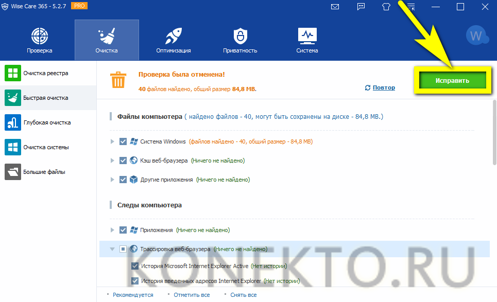Choose Очистка системы in sidebar
497x302 pixels.
(x=48, y=147)
